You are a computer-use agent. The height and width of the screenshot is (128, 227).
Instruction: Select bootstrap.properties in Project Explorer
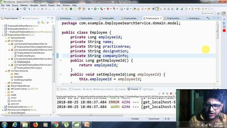tap(21, 80)
